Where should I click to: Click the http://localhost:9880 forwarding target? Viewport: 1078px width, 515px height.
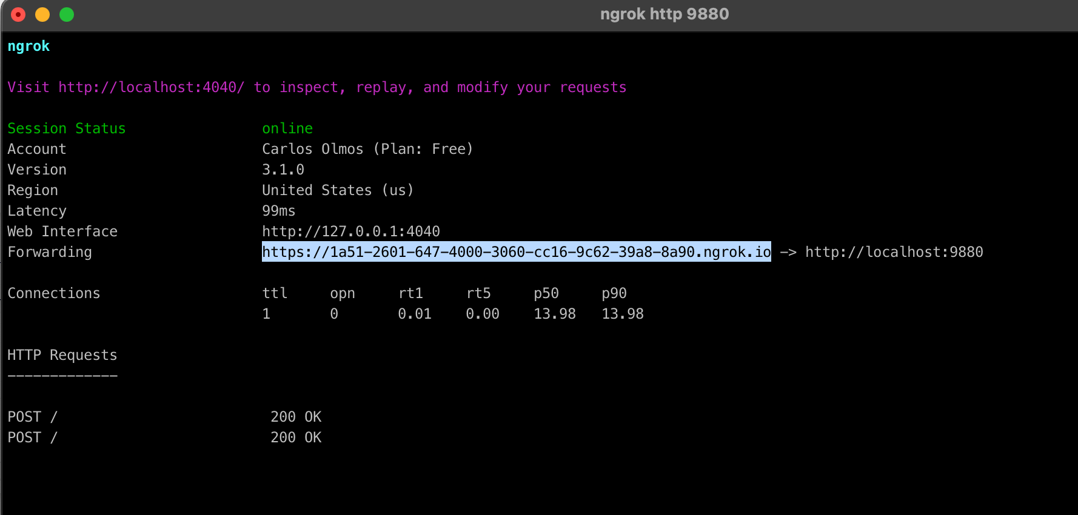coord(894,252)
